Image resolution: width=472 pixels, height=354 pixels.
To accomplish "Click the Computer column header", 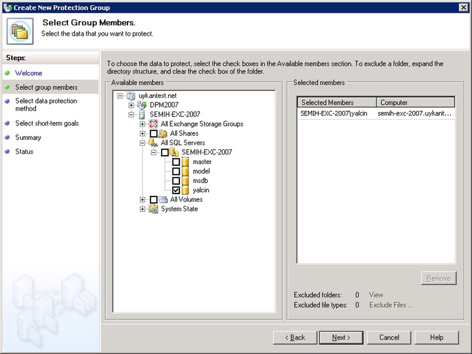I will tap(415, 102).
